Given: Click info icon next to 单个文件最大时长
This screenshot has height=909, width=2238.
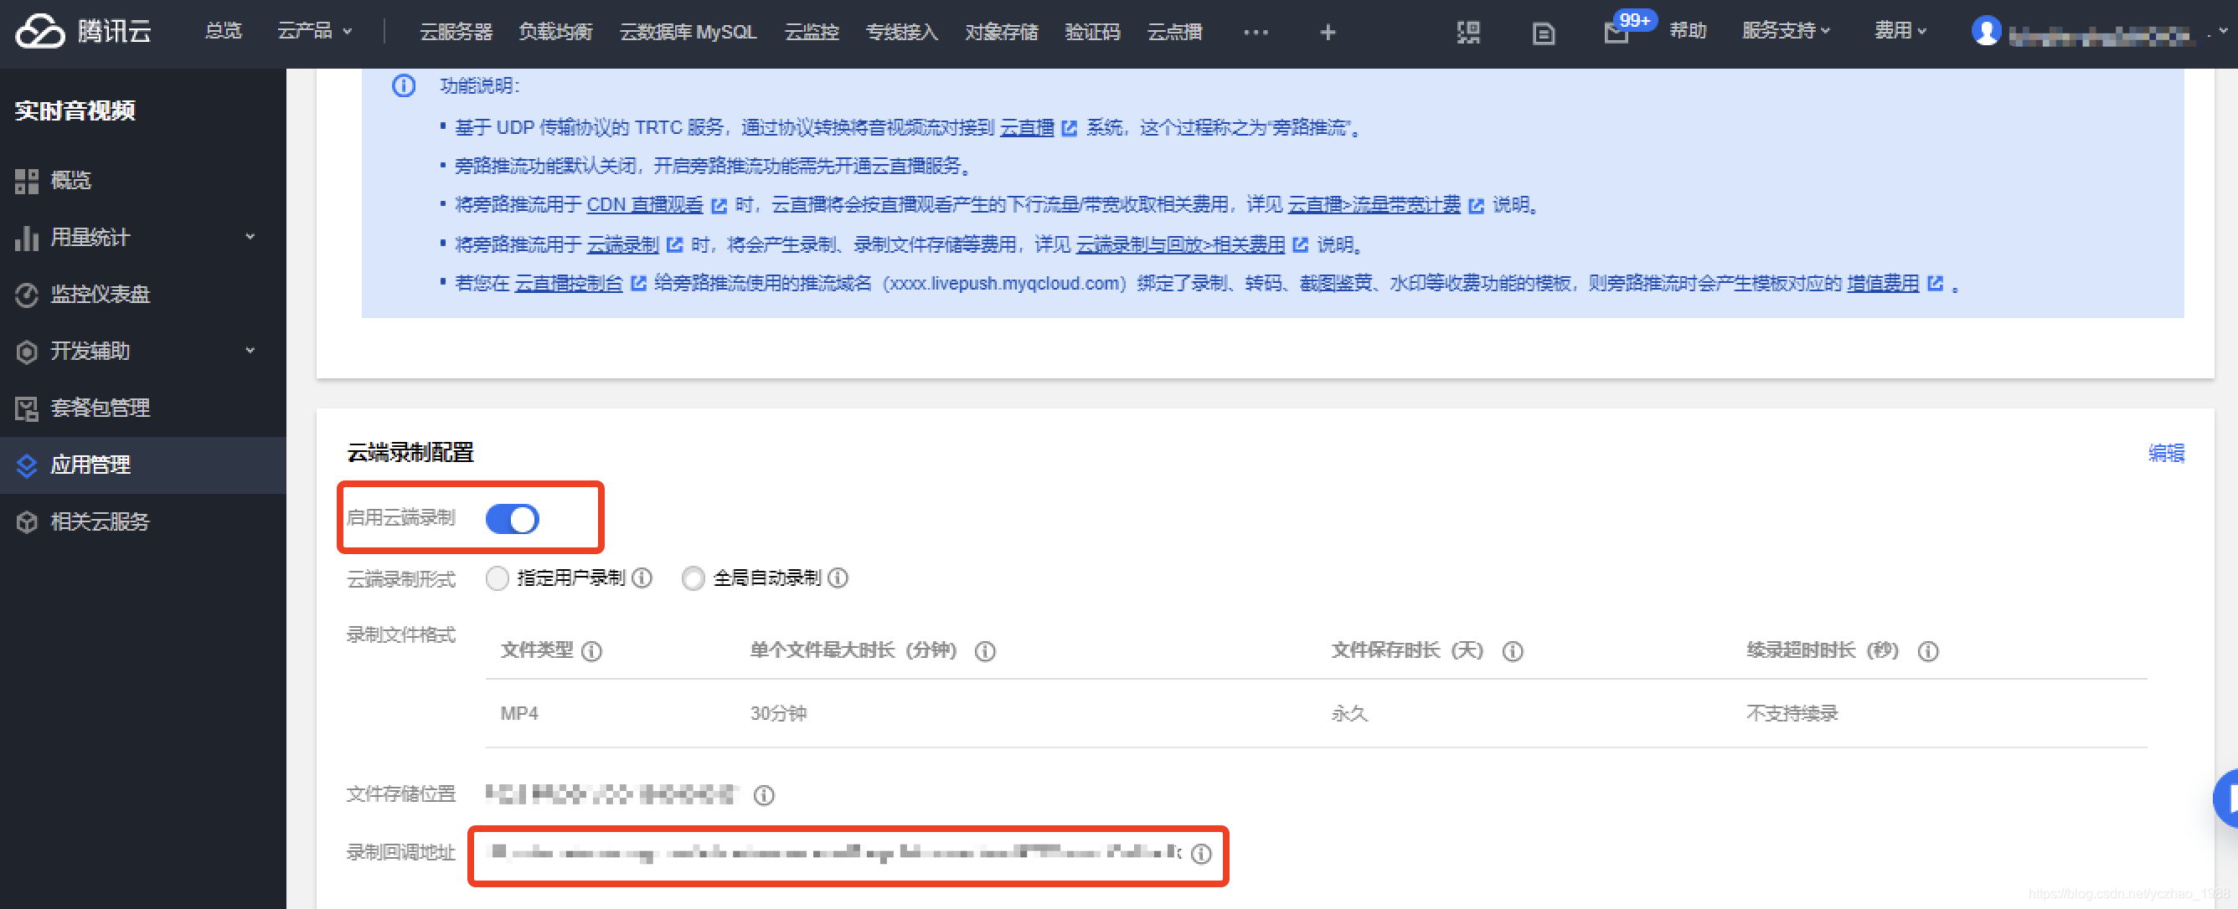Looking at the screenshot, I should (984, 651).
